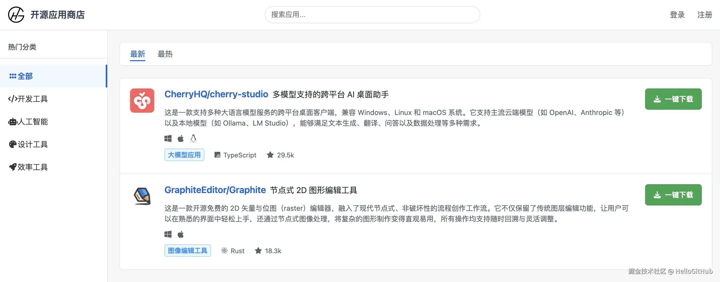Viewport: 720px width, 282px height.
Task: Click Windows platform icon under cherry-studio
Action: click(x=168, y=138)
